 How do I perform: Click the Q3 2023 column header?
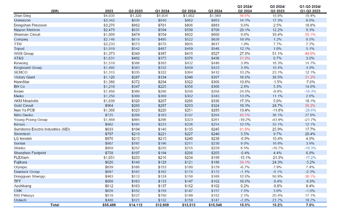click(x=136, y=11)
